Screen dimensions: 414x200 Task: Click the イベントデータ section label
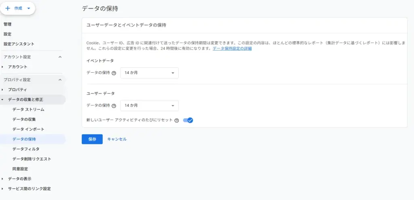pos(100,61)
